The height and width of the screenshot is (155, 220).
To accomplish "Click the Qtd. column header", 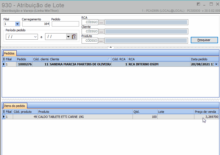I will pos(145,112).
